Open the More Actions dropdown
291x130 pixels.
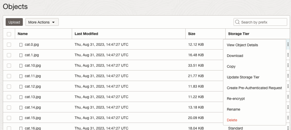tap(42, 22)
